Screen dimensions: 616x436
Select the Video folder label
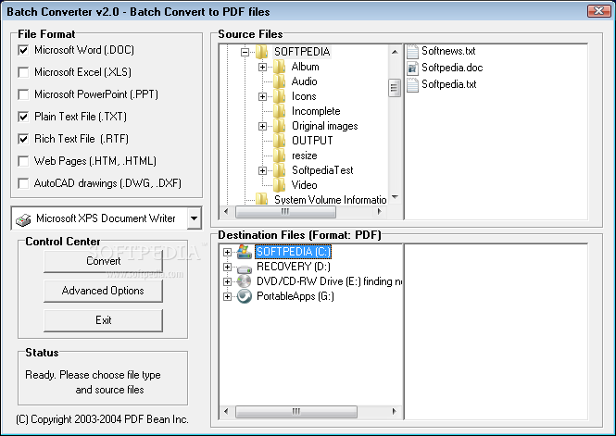point(305,185)
